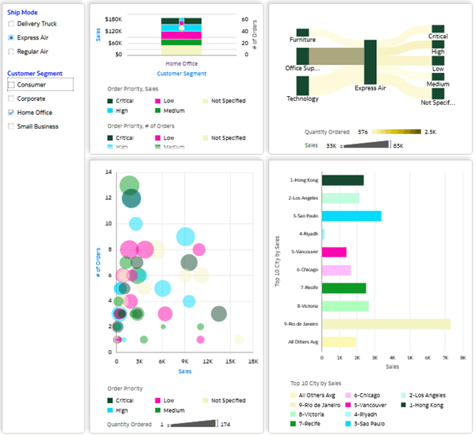Select the Delivery Truck ship mode
The image size is (476, 435).
click(x=11, y=24)
